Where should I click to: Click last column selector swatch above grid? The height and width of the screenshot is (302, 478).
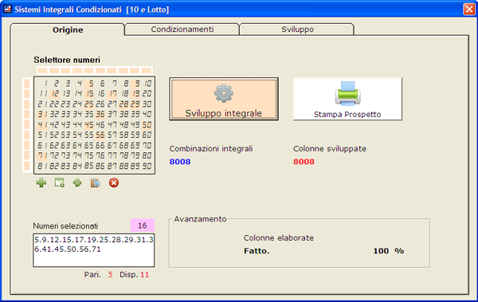[147, 70]
